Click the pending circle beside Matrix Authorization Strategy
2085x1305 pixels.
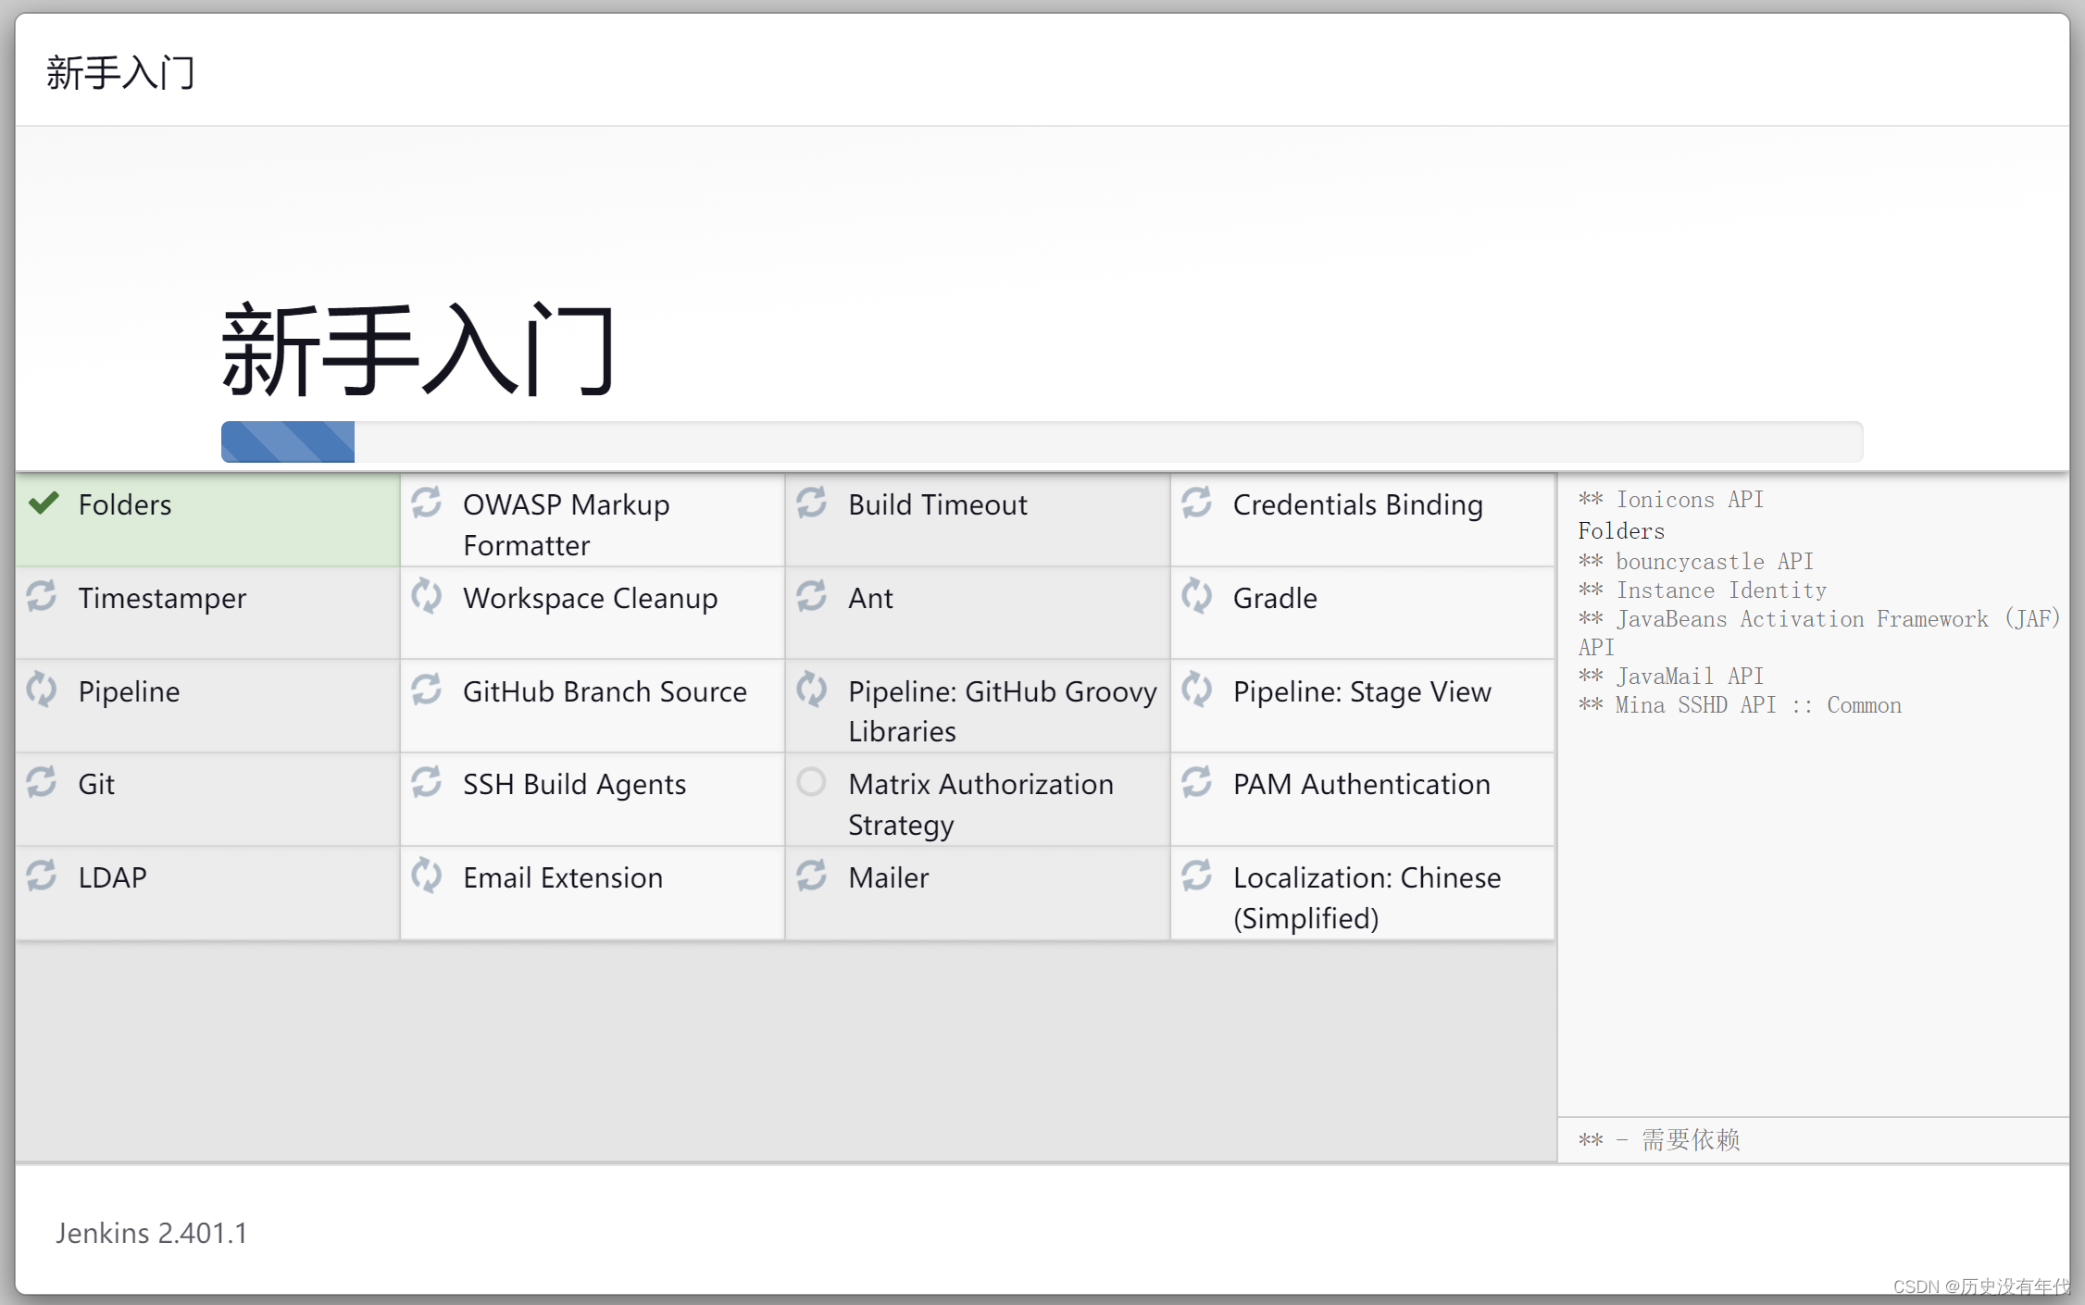[x=811, y=782]
